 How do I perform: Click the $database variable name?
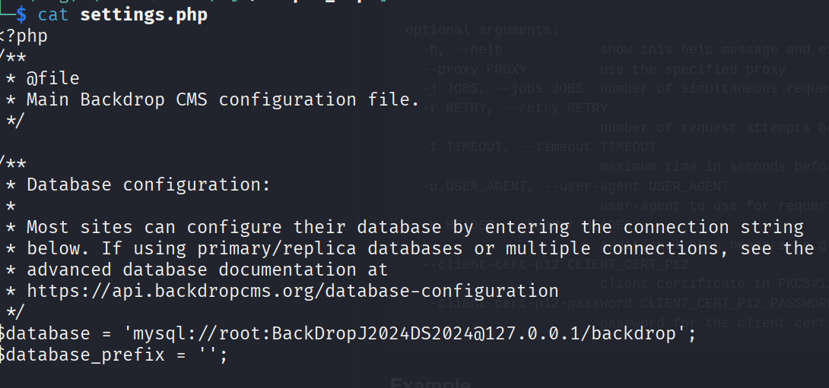[x=42, y=333]
